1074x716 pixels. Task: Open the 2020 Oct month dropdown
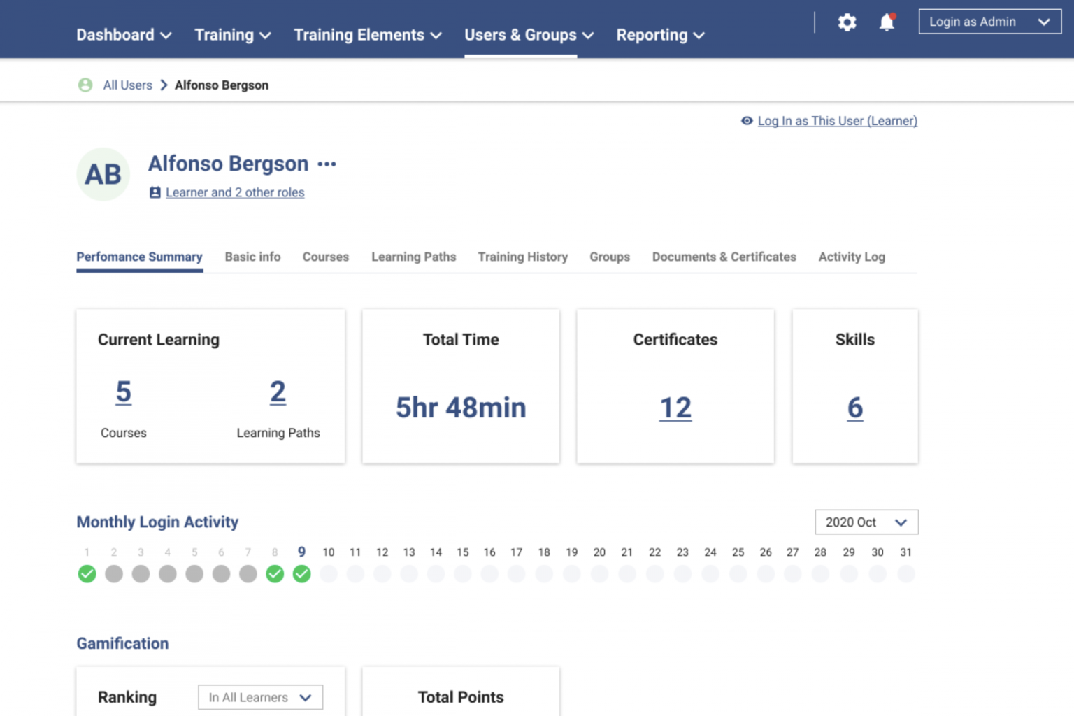866,522
